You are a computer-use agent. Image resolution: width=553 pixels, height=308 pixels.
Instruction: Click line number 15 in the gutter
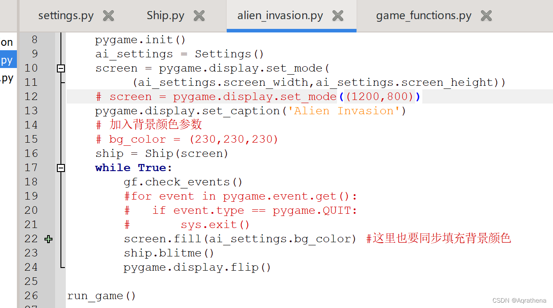31,139
